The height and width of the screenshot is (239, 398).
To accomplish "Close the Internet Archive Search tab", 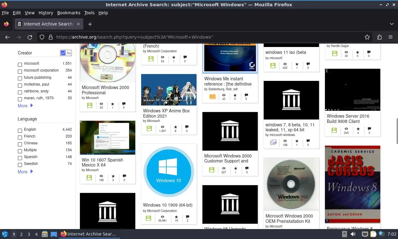I will [78, 24].
